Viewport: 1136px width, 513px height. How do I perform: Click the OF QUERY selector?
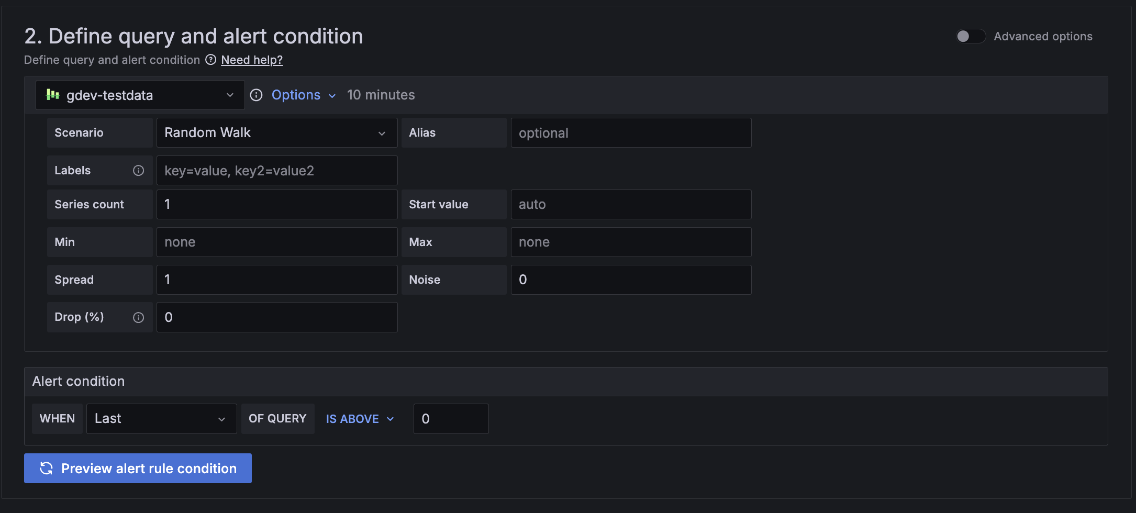pos(277,418)
